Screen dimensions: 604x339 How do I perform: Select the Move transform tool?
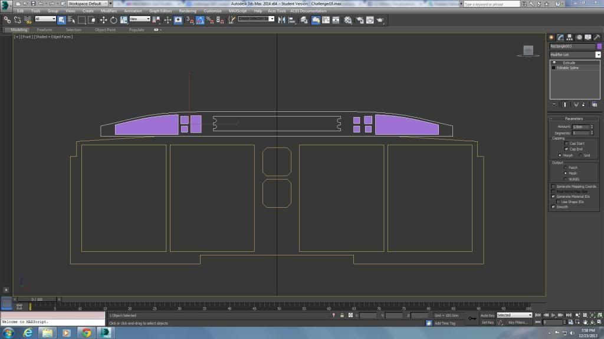pyautogui.click(x=104, y=19)
